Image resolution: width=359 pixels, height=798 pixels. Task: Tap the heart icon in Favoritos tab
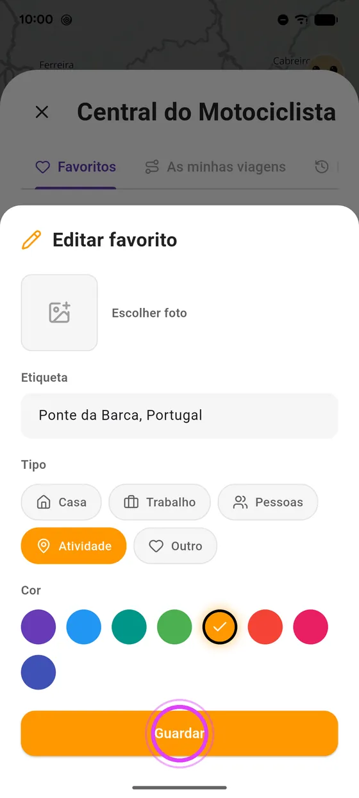pyautogui.click(x=42, y=167)
